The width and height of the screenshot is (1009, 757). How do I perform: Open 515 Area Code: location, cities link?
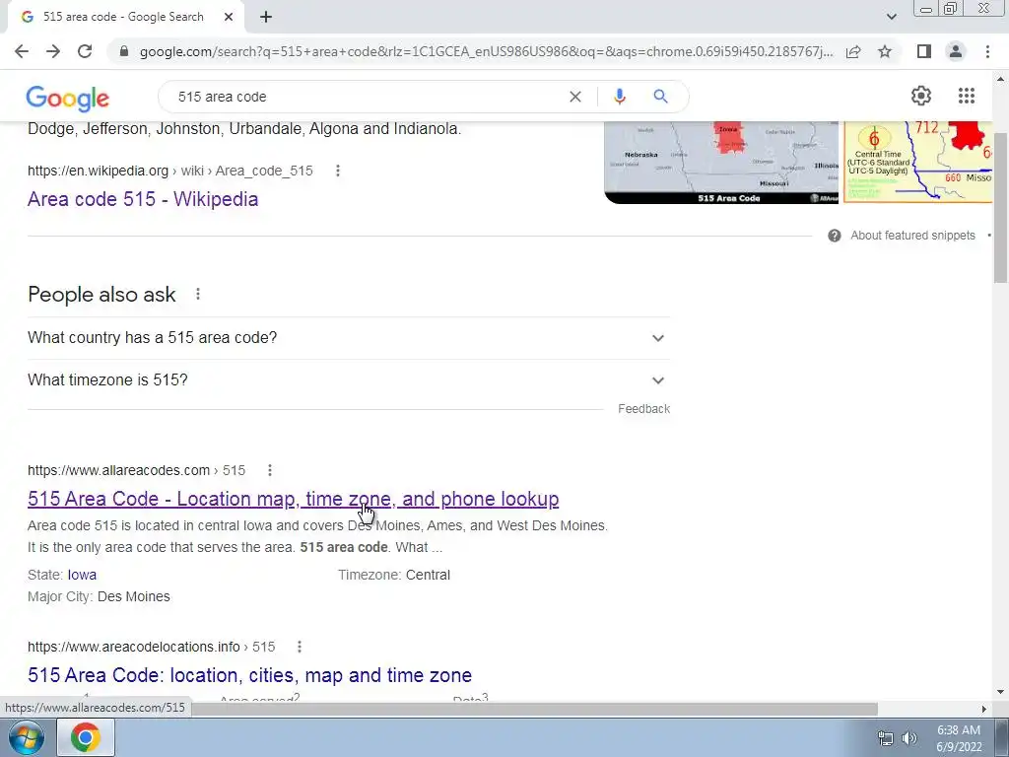pyautogui.click(x=249, y=675)
